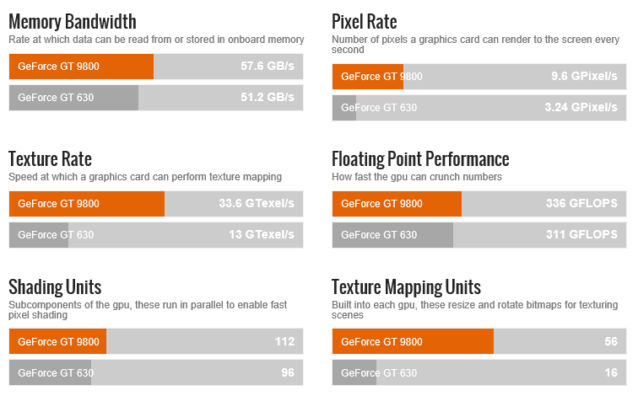
Task: Click the Shading Units description text
Action: pyautogui.click(x=148, y=310)
